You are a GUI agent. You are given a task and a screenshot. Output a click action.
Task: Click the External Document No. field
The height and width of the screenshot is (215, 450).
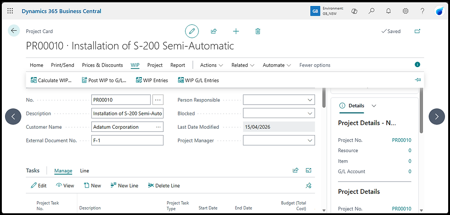(x=127, y=141)
